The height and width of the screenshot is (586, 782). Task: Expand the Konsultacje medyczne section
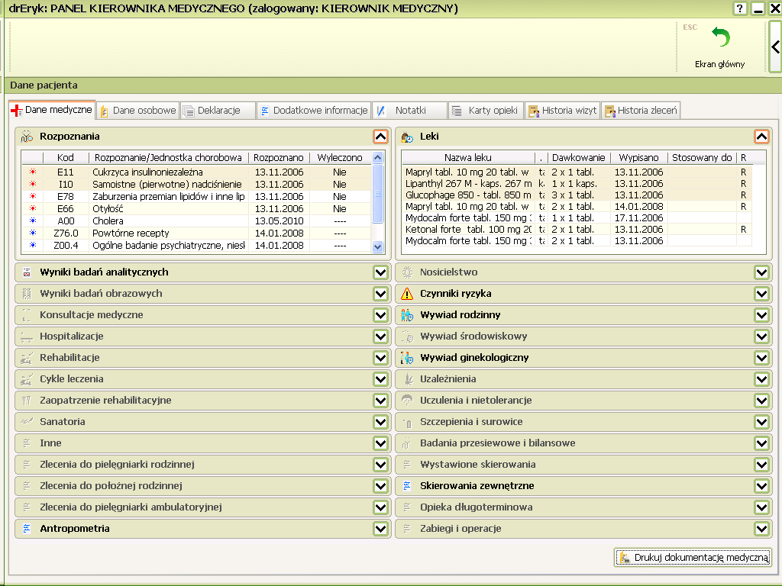[380, 315]
